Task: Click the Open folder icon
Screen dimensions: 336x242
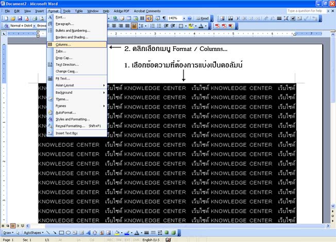Action: coord(13,19)
